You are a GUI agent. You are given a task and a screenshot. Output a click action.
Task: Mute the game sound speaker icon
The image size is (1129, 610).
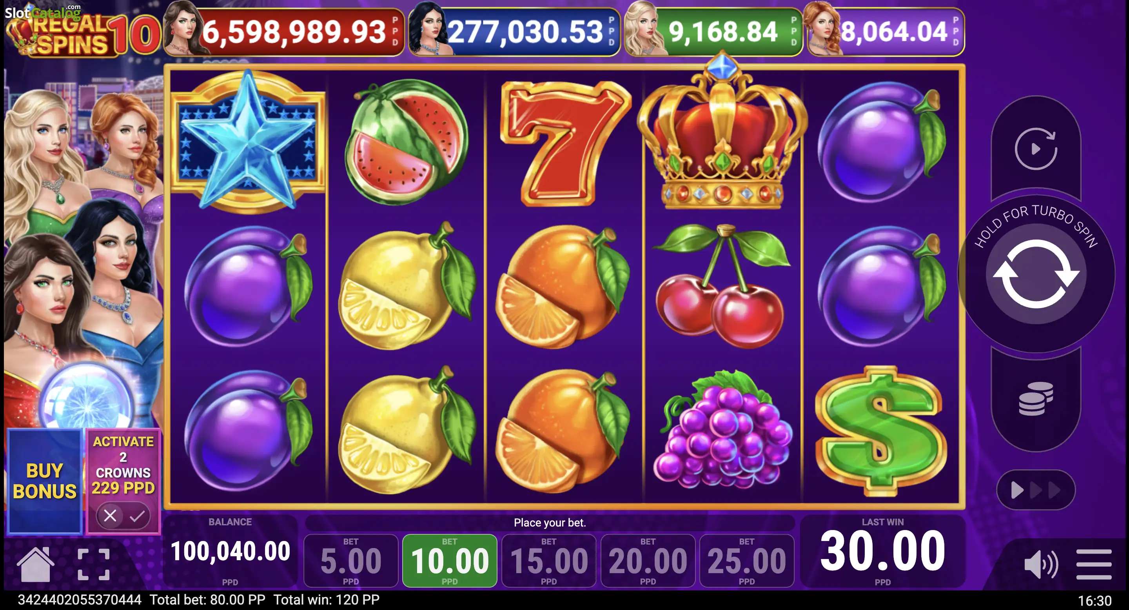point(1041,565)
